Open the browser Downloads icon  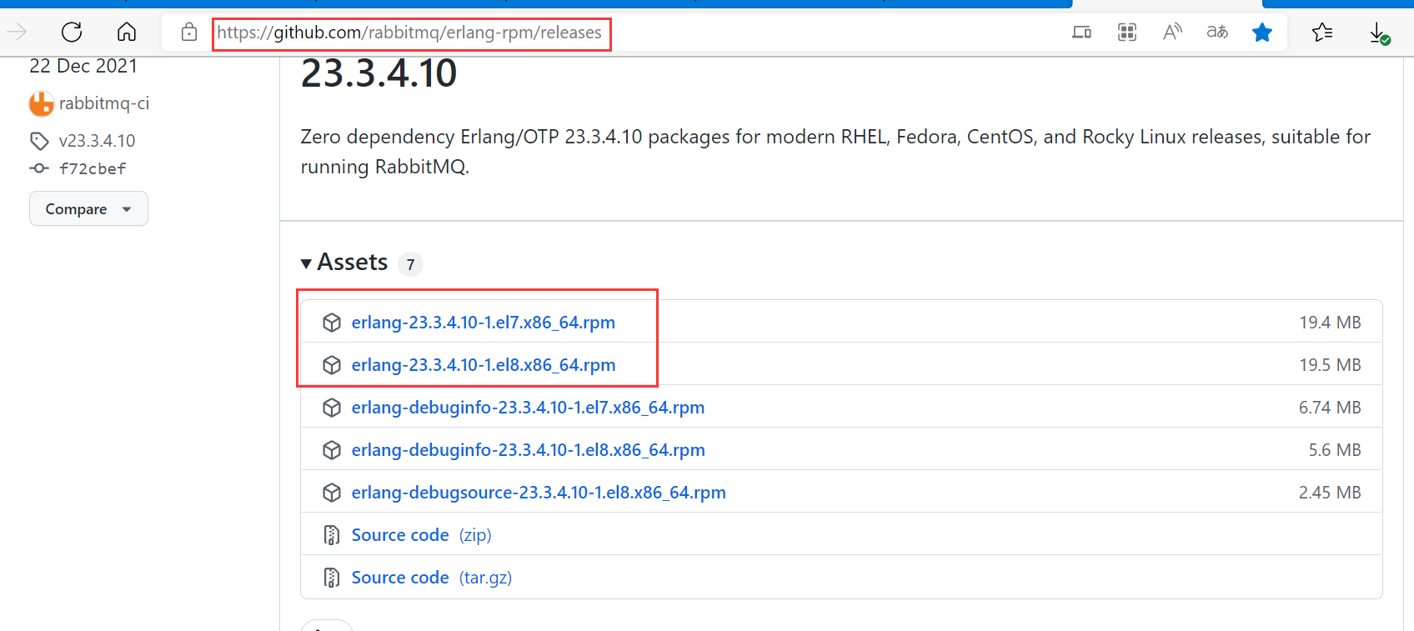[x=1379, y=33]
